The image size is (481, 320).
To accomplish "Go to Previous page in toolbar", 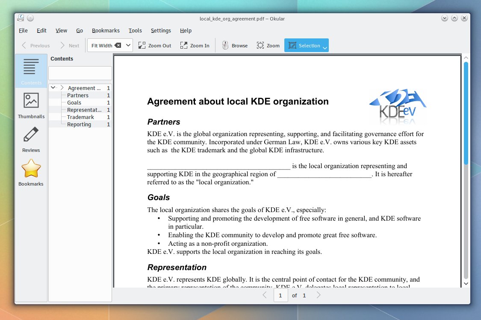I will [x=36, y=45].
